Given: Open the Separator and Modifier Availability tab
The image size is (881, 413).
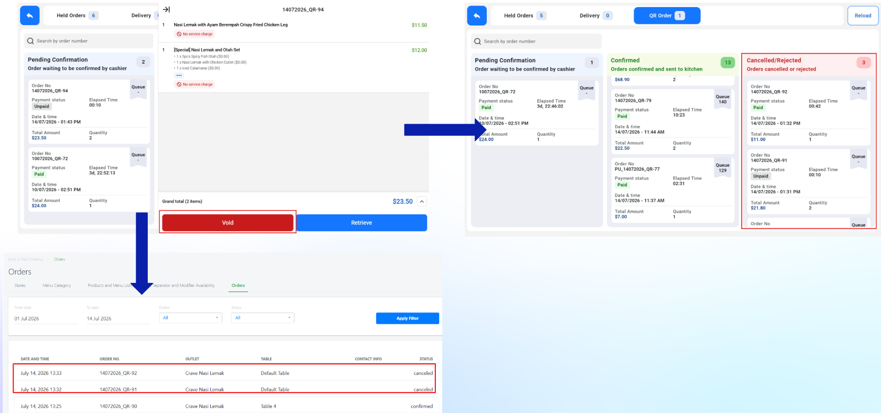Looking at the screenshot, I should tap(184, 285).
